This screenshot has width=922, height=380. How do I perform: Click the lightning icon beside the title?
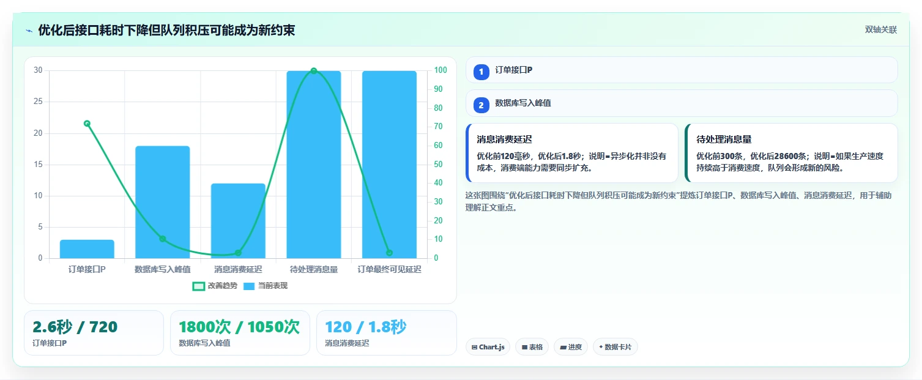pos(29,31)
